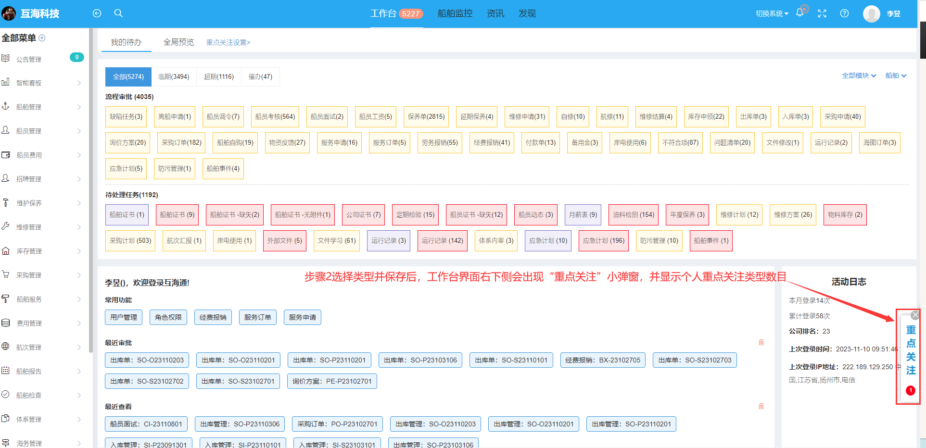Clear 最近审批 list with trash icon
The image size is (926, 448).
point(761,342)
